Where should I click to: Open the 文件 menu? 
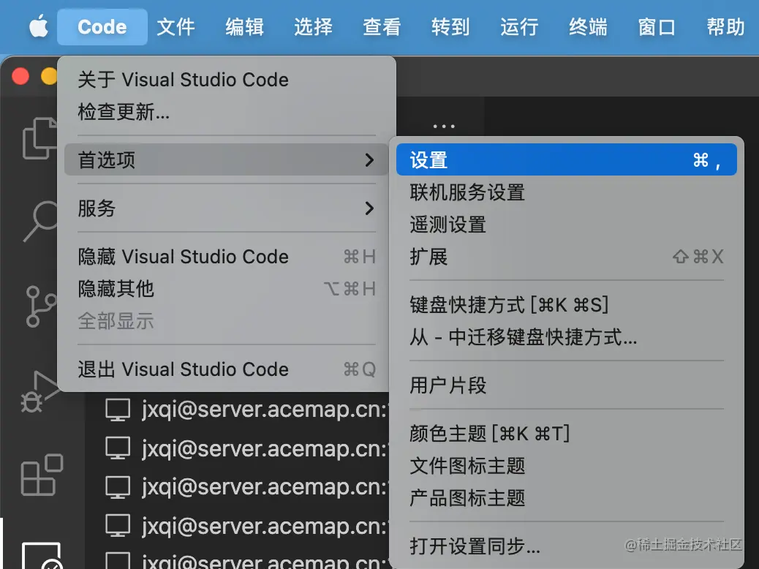[x=175, y=26]
